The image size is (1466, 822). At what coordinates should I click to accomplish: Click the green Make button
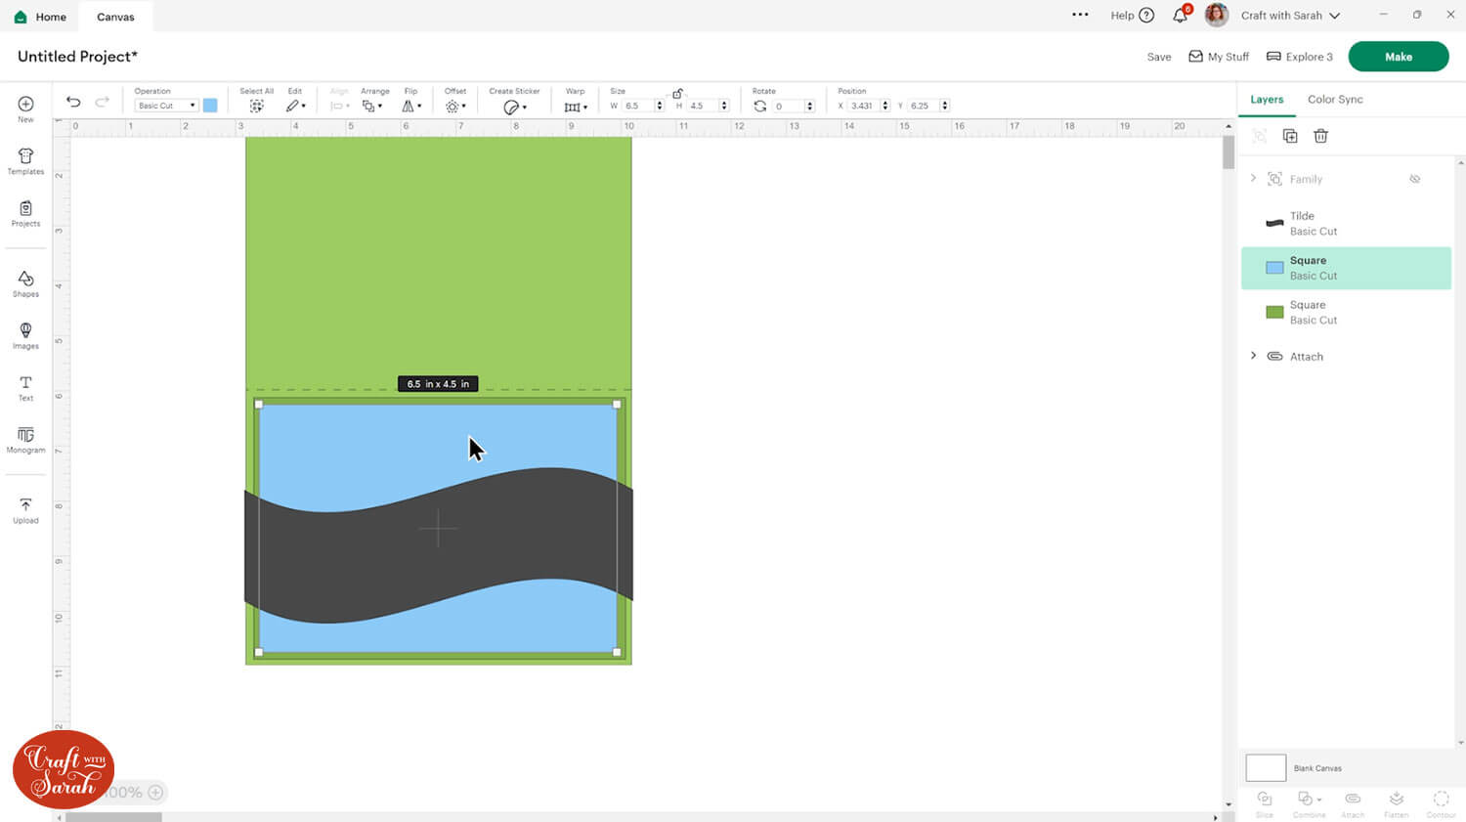[x=1398, y=57]
